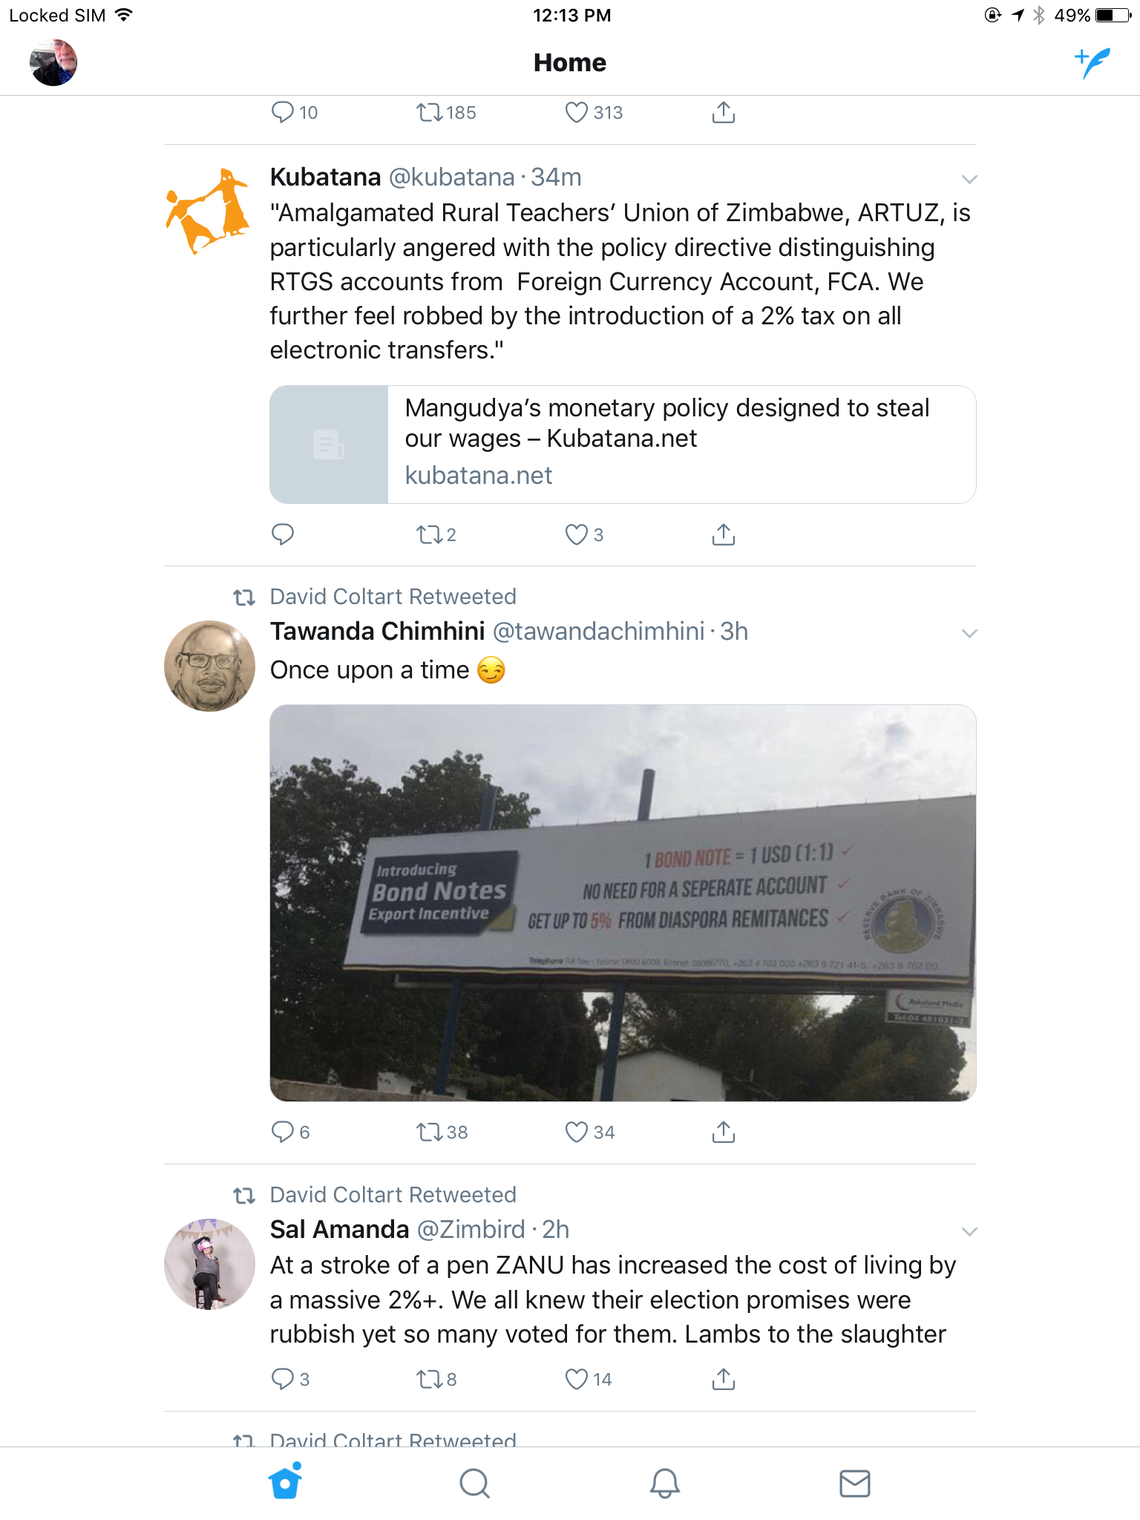
Task: Reply to the Sal Amanda tweet
Action: pyautogui.click(x=290, y=1379)
